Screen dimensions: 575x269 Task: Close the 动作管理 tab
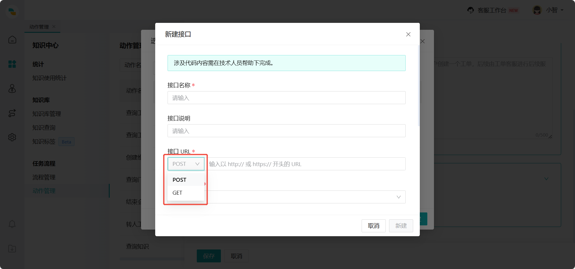tap(54, 27)
